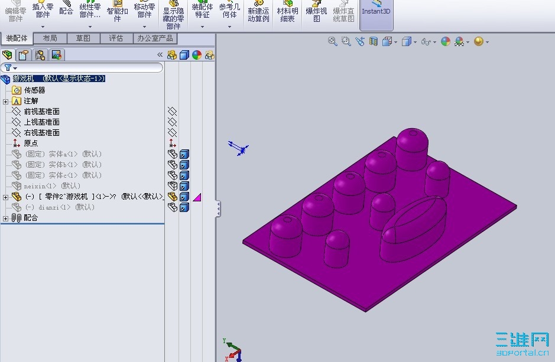
Task: Open Display Style dropdown arrow
Action: pos(415,42)
